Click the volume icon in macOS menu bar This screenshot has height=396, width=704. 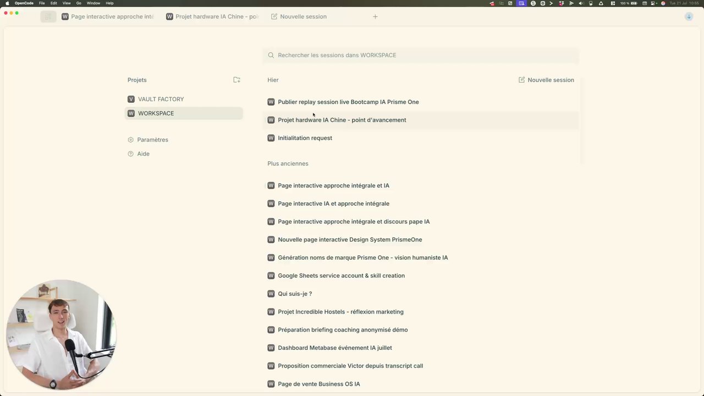[581, 3]
